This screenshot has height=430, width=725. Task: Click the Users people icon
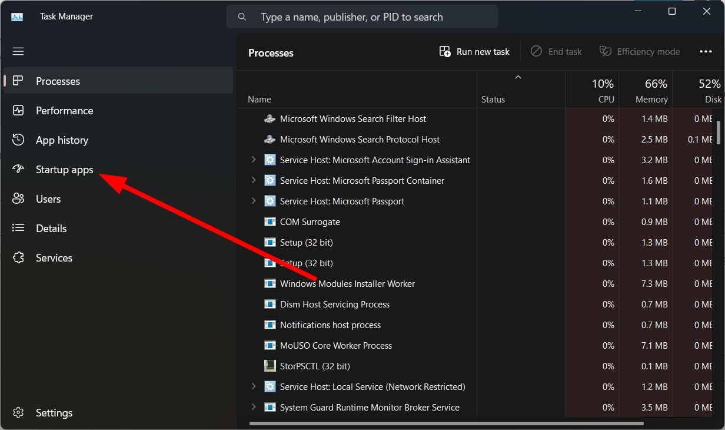coord(18,199)
